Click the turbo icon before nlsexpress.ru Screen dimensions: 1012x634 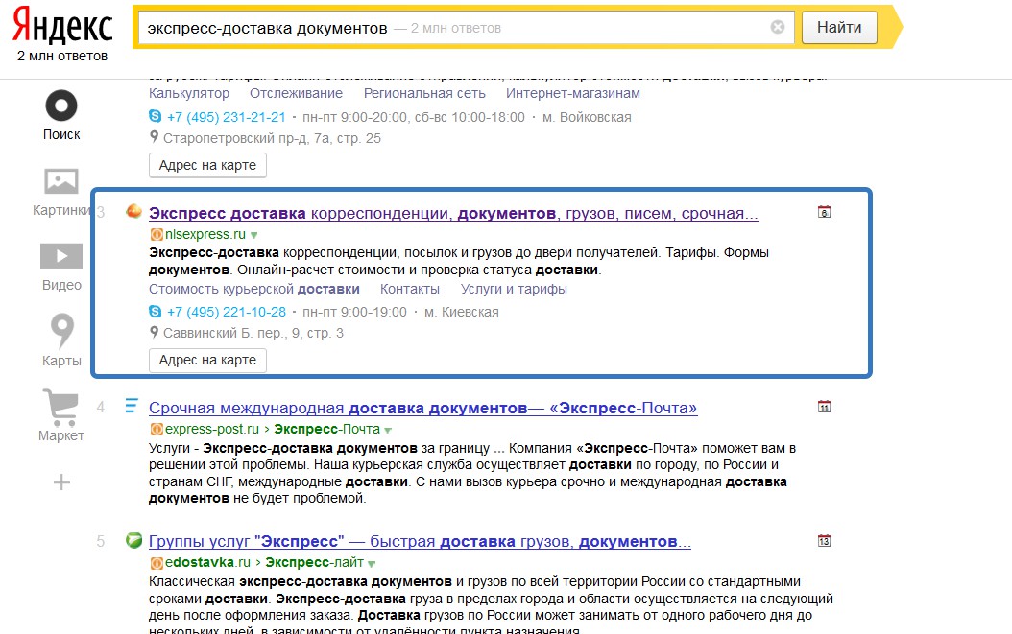coord(157,235)
